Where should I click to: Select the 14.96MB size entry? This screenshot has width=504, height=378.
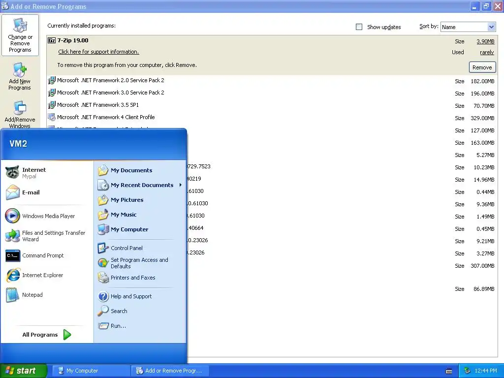coord(484,180)
